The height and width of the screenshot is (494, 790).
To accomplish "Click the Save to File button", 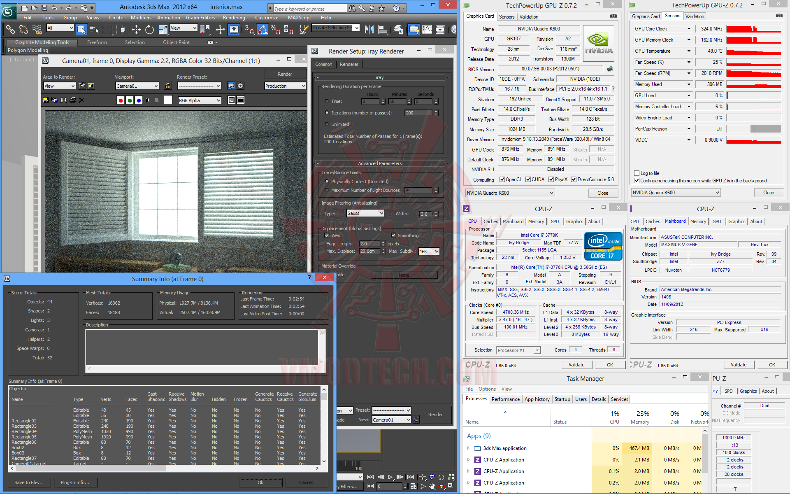I will tap(28, 482).
